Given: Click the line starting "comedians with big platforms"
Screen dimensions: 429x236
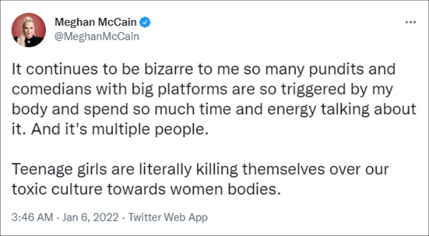Looking at the screenshot, I should [x=202, y=89].
